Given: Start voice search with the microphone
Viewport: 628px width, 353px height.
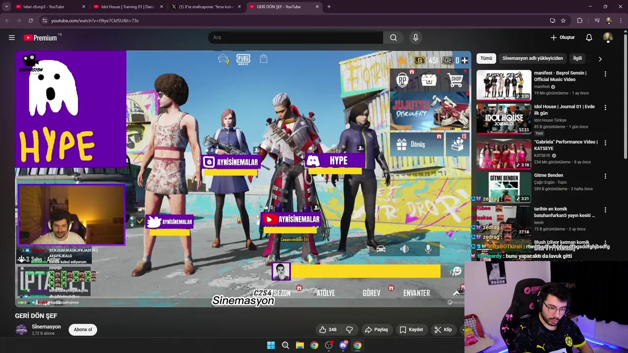Looking at the screenshot, I should pos(416,37).
